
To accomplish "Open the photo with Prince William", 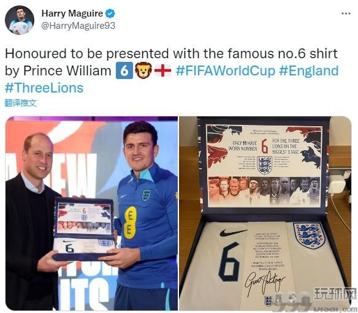I will pos(91,213).
